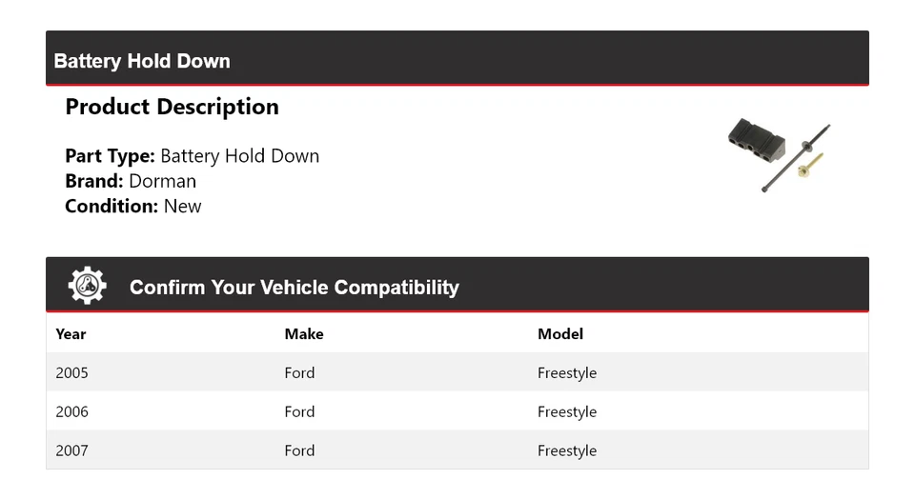
Task: Click Ford in the 2007 row
Action: [299, 450]
